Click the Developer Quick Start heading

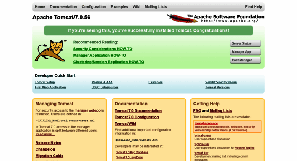(55, 75)
